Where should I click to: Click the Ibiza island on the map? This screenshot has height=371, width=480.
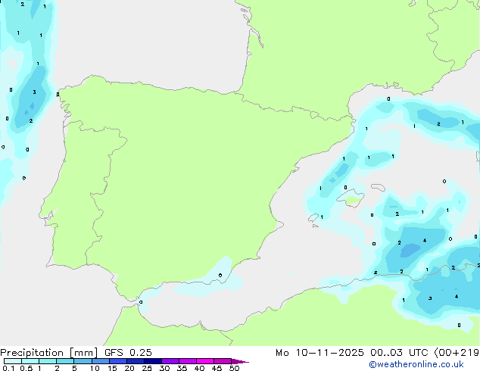(x=313, y=218)
